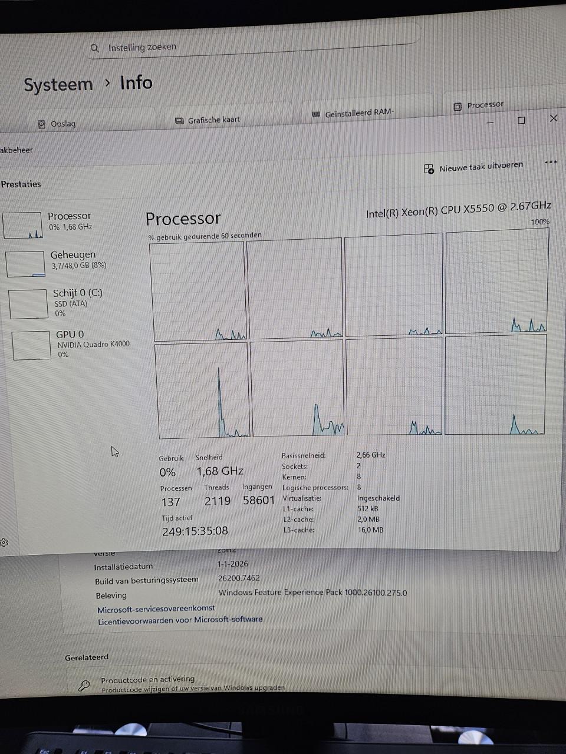This screenshot has height=754, width=566.
Task: Click the Processor mini usage graph thumbnail
Action: (x=22, y=226)
